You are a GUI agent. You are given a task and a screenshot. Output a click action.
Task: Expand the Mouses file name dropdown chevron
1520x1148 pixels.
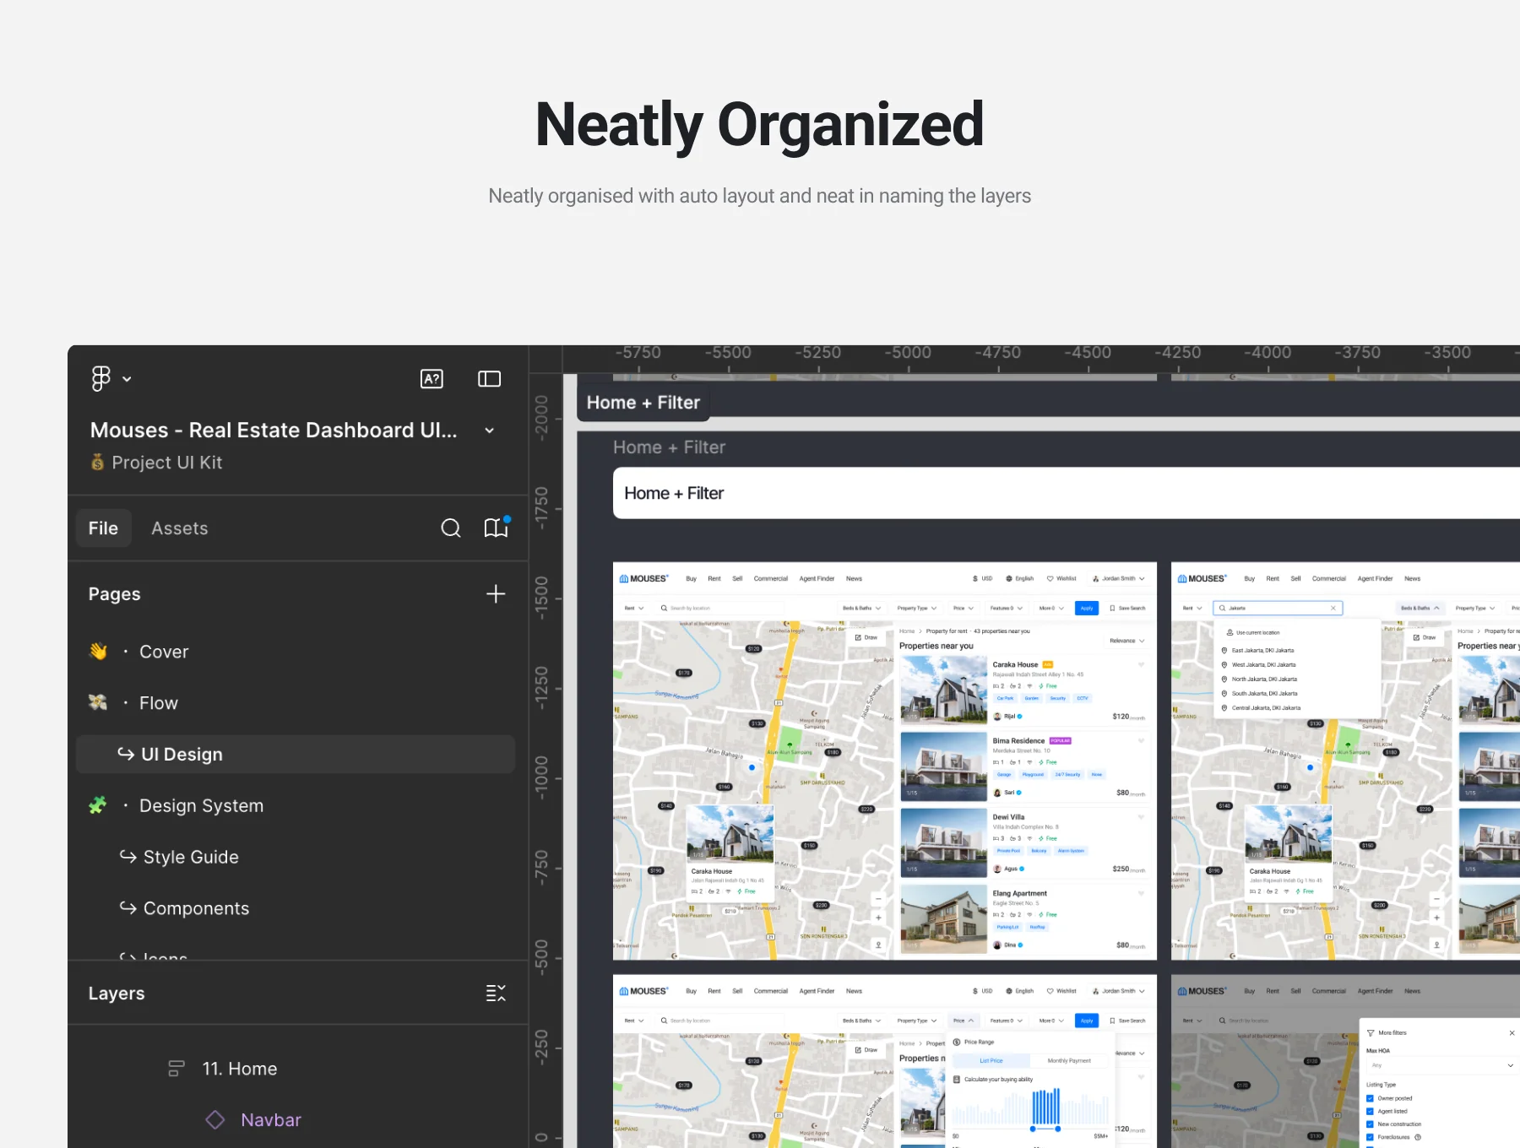pyautogui.click(x=489, y=430)
